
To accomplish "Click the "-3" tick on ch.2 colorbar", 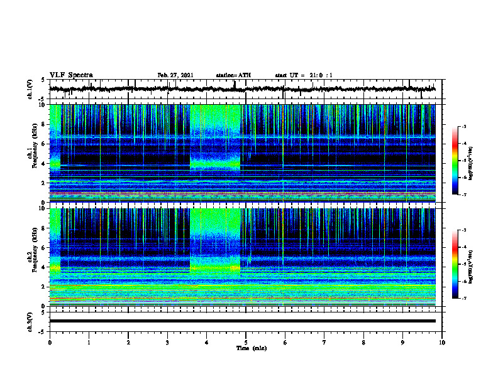I will [464, 230].
